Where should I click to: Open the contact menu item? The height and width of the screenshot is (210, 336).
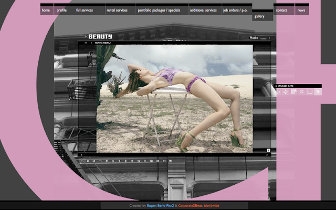[281, 10]
